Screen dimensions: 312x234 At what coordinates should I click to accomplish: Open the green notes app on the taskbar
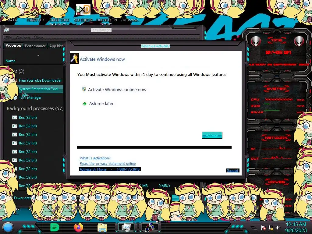[x=55, y=227]
